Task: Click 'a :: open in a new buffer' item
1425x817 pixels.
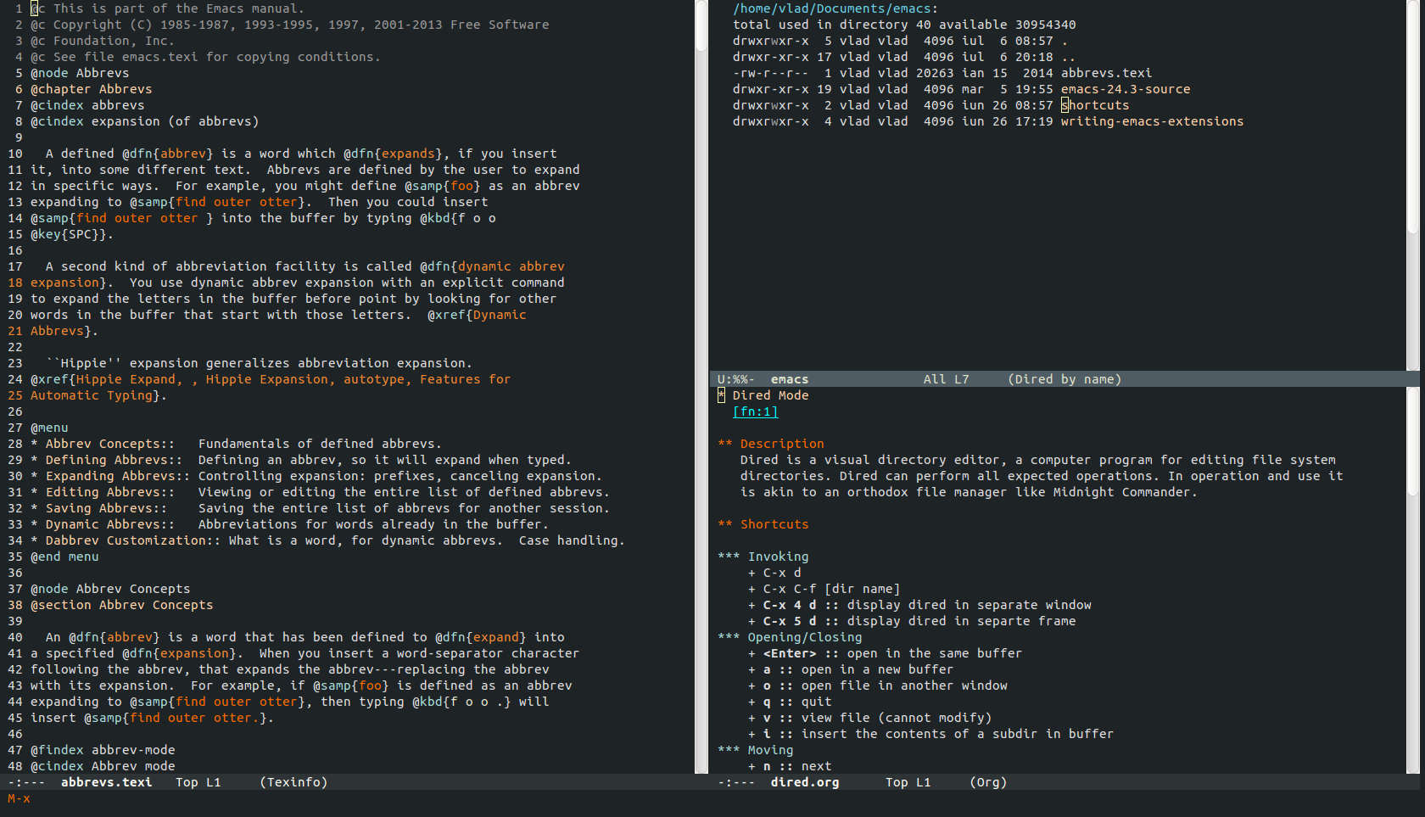Action: click(851, 669)
